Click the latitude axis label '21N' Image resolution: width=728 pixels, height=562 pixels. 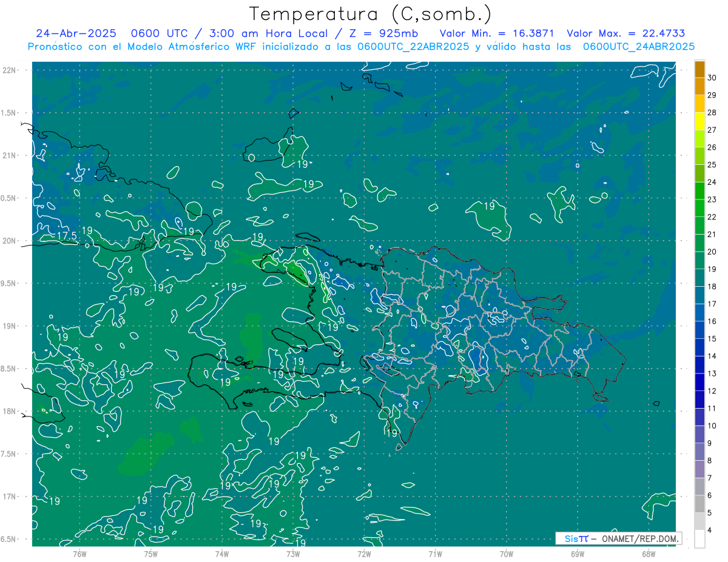(10, 156)
